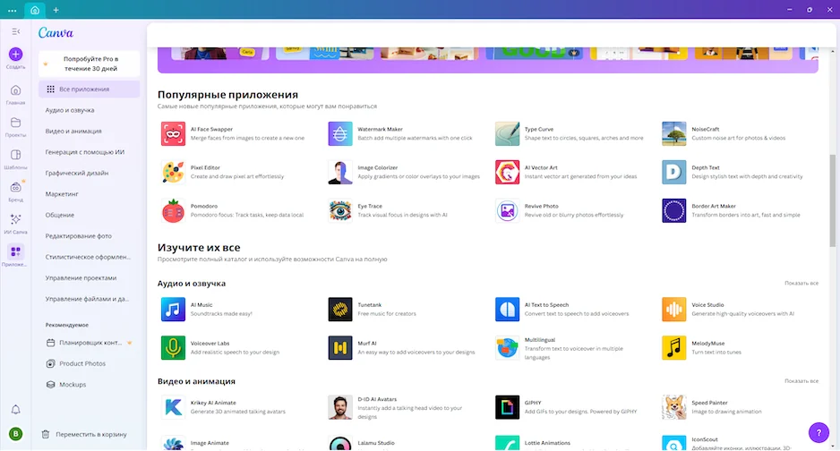Click Показать все for Аудио и озвучка
840x451 pixels.
tap(801, 283)
